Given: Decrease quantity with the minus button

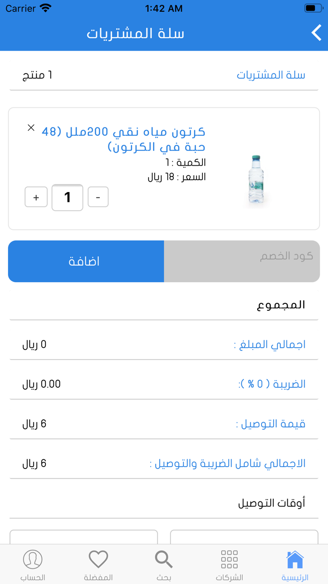Looking at the screenshot, I should pos(98,197).
